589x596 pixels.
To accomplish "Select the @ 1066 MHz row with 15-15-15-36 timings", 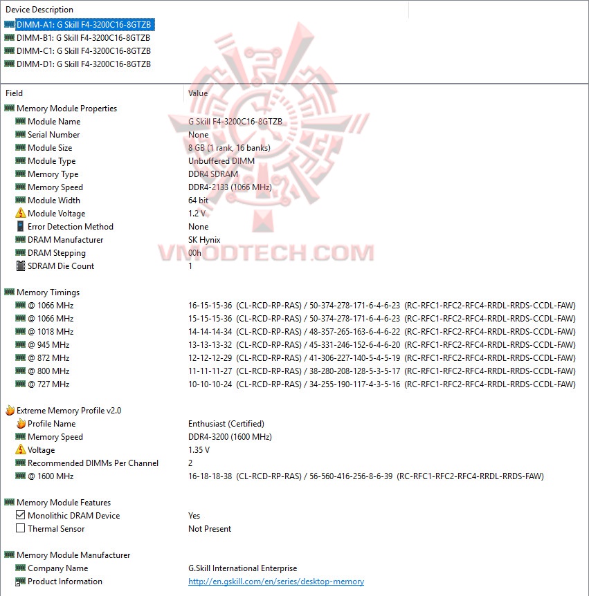I will (x=296, y=319).
